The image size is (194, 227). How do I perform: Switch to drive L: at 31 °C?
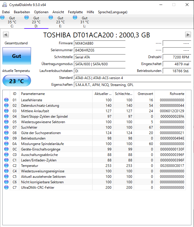[85, 22]
